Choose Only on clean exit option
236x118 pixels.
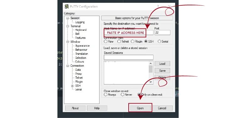point(139,95)
